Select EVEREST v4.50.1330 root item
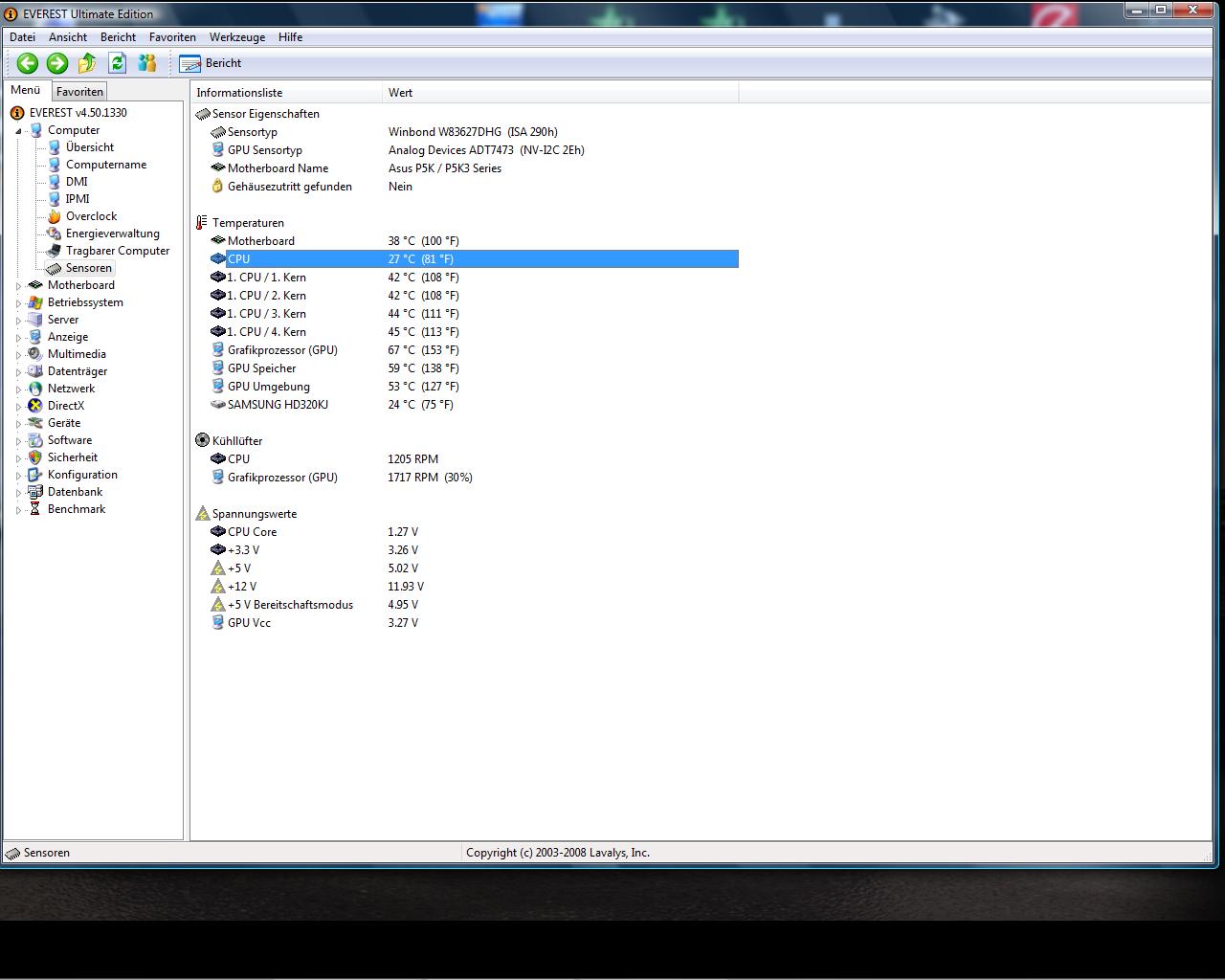 click(78, 113)
